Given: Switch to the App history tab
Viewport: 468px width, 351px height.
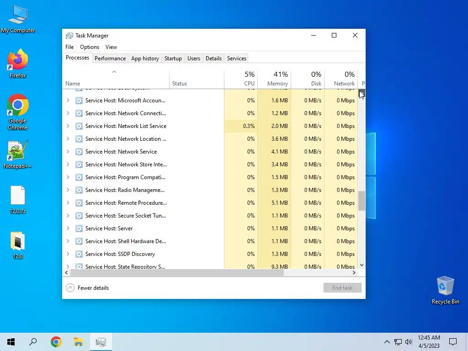Looking at the screenshot, I should tap(145, 58).
